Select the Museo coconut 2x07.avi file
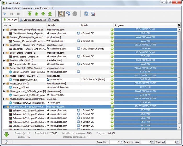 click(x=25, y=80)
